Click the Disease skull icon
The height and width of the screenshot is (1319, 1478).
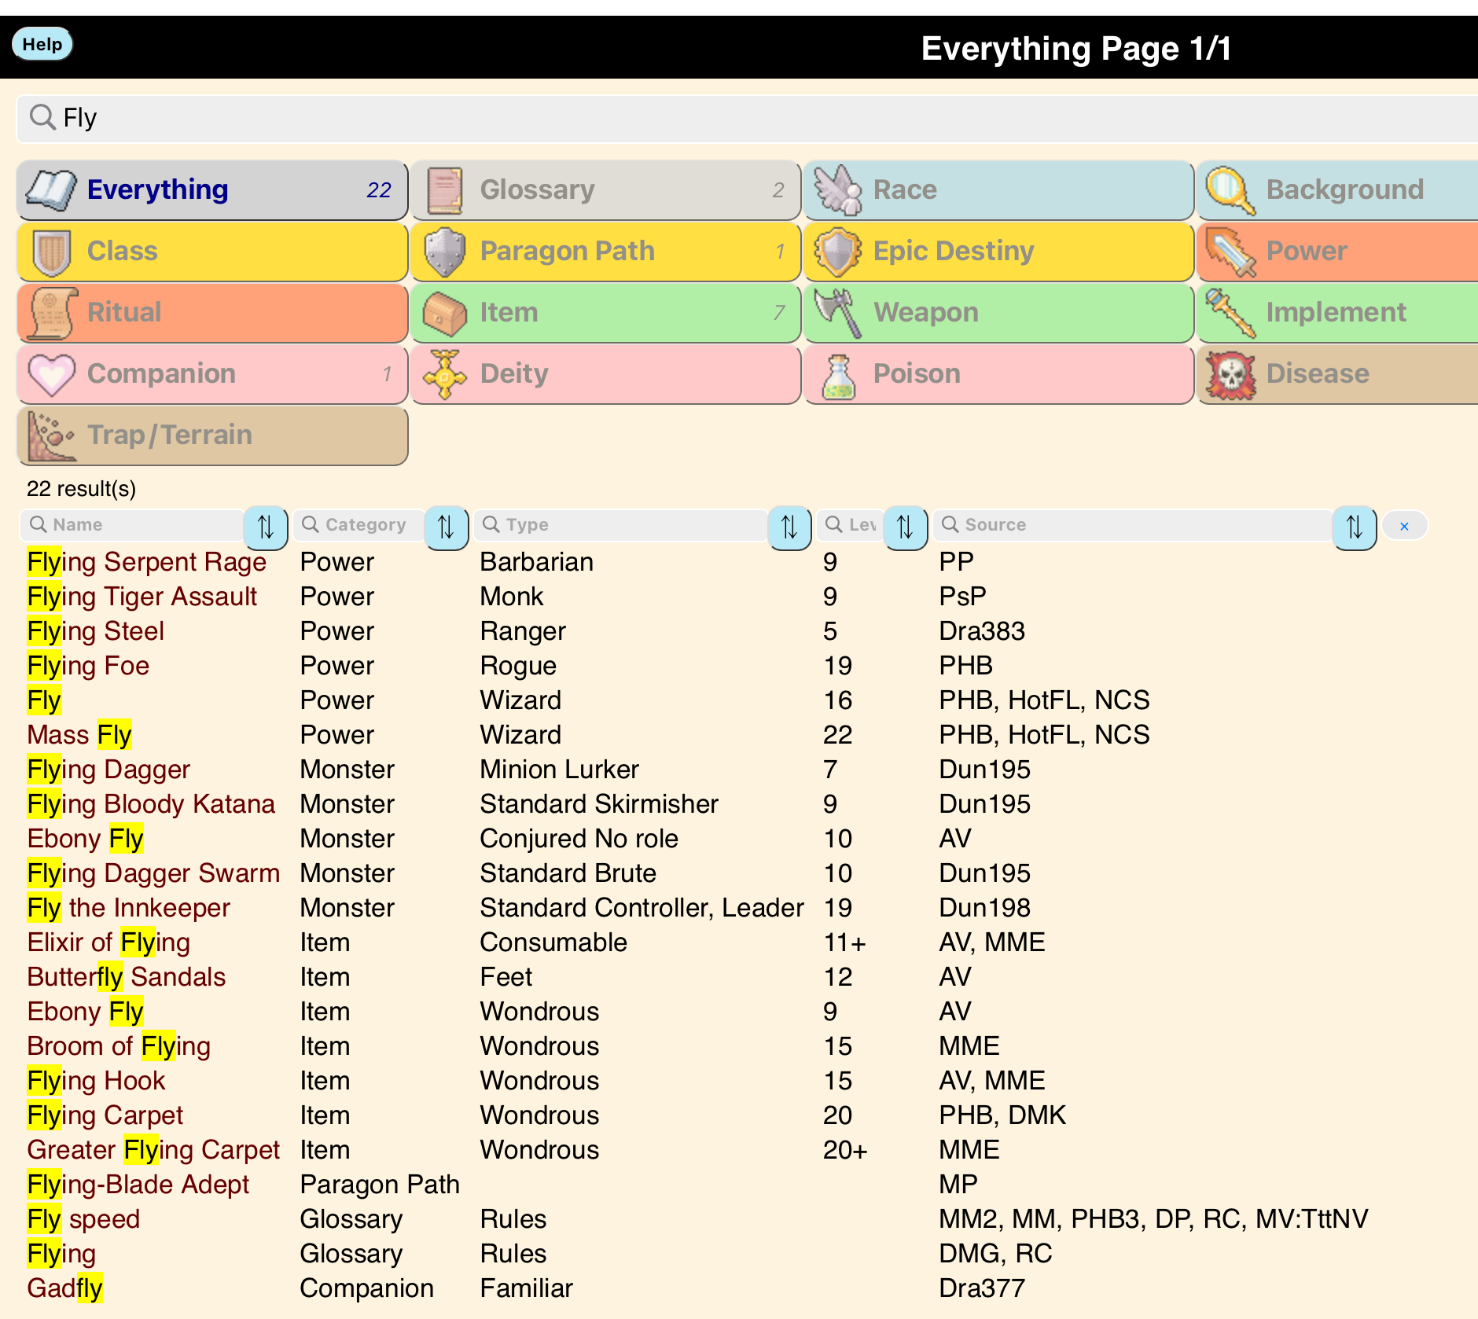click(1231, 374)
